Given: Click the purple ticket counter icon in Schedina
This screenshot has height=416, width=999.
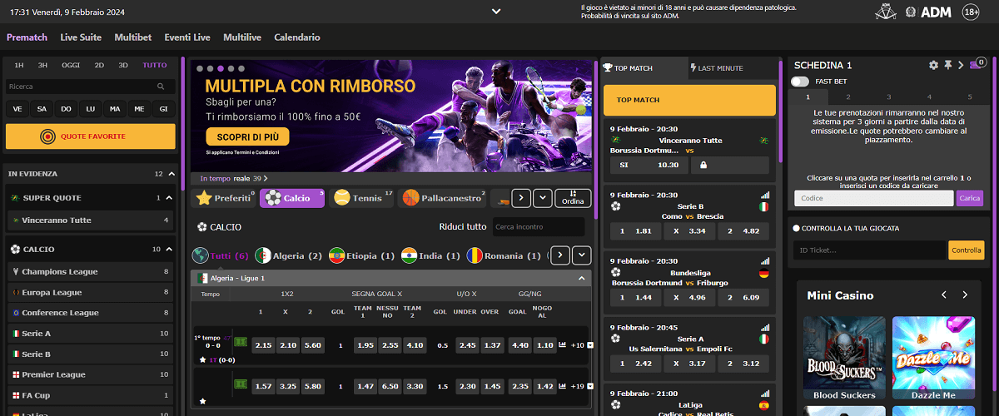Looking at the screenshot, I should point(977,64).
